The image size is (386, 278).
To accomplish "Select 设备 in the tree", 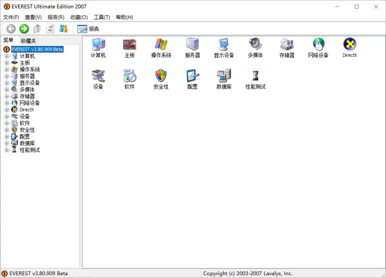I will pyautogui.click(x=25, y=116).
